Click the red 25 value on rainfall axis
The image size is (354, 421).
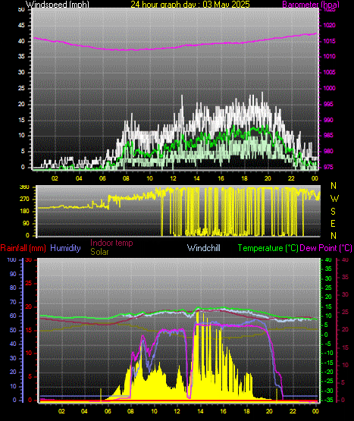click(28, 284)
